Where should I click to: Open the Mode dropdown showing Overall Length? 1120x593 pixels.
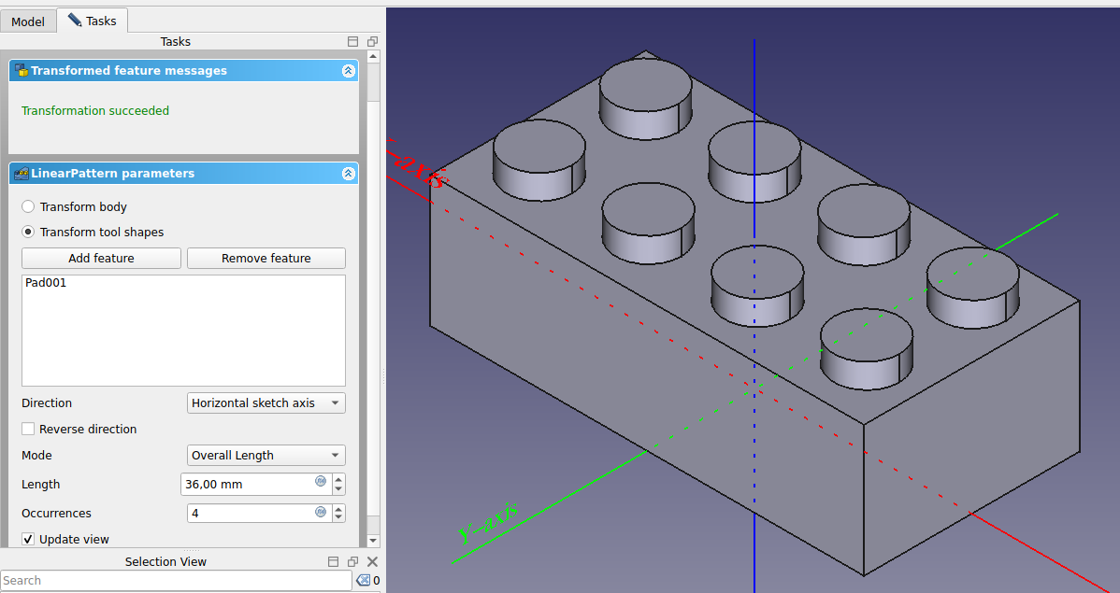pyautogui.click(x=266, y=456)
